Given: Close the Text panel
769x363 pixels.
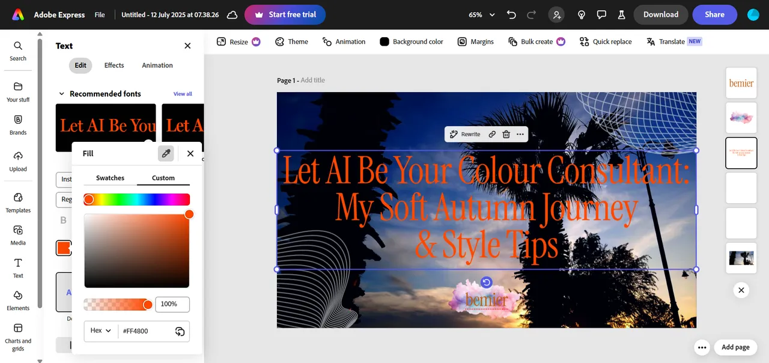Looking at the screenshot, I should (187, 46).
